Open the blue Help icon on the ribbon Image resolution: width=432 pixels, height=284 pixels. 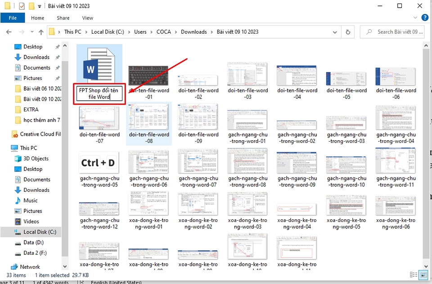tap(425, 18)
